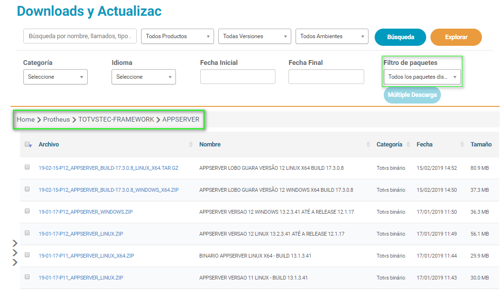Open the Filtro de paquetes dropdown
Viewport: 501px width, 291px height.
[422, 77]
